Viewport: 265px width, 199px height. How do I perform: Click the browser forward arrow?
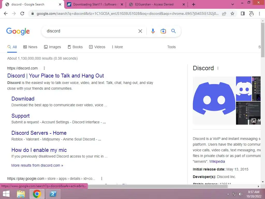pyautogui.click(x=14, y=13)
